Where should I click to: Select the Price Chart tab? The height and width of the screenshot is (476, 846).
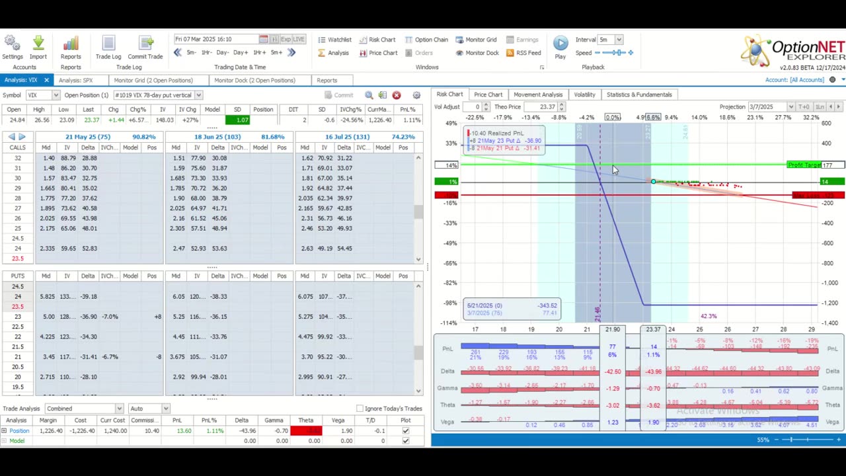pyautogui.click(x=488, y=95)
